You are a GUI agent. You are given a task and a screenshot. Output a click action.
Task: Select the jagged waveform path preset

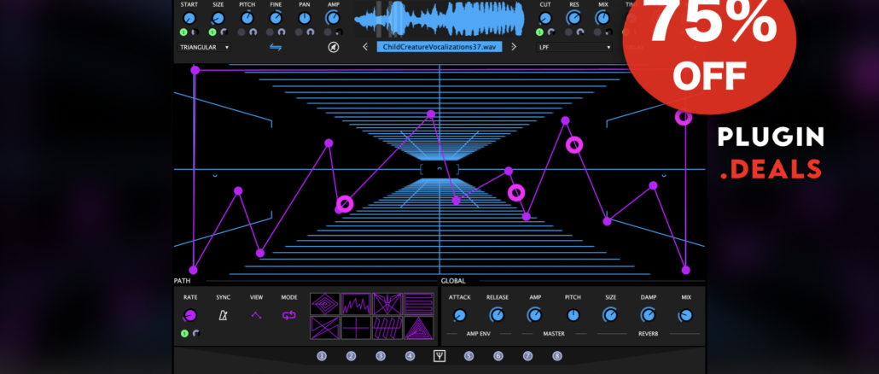[356, 304]
